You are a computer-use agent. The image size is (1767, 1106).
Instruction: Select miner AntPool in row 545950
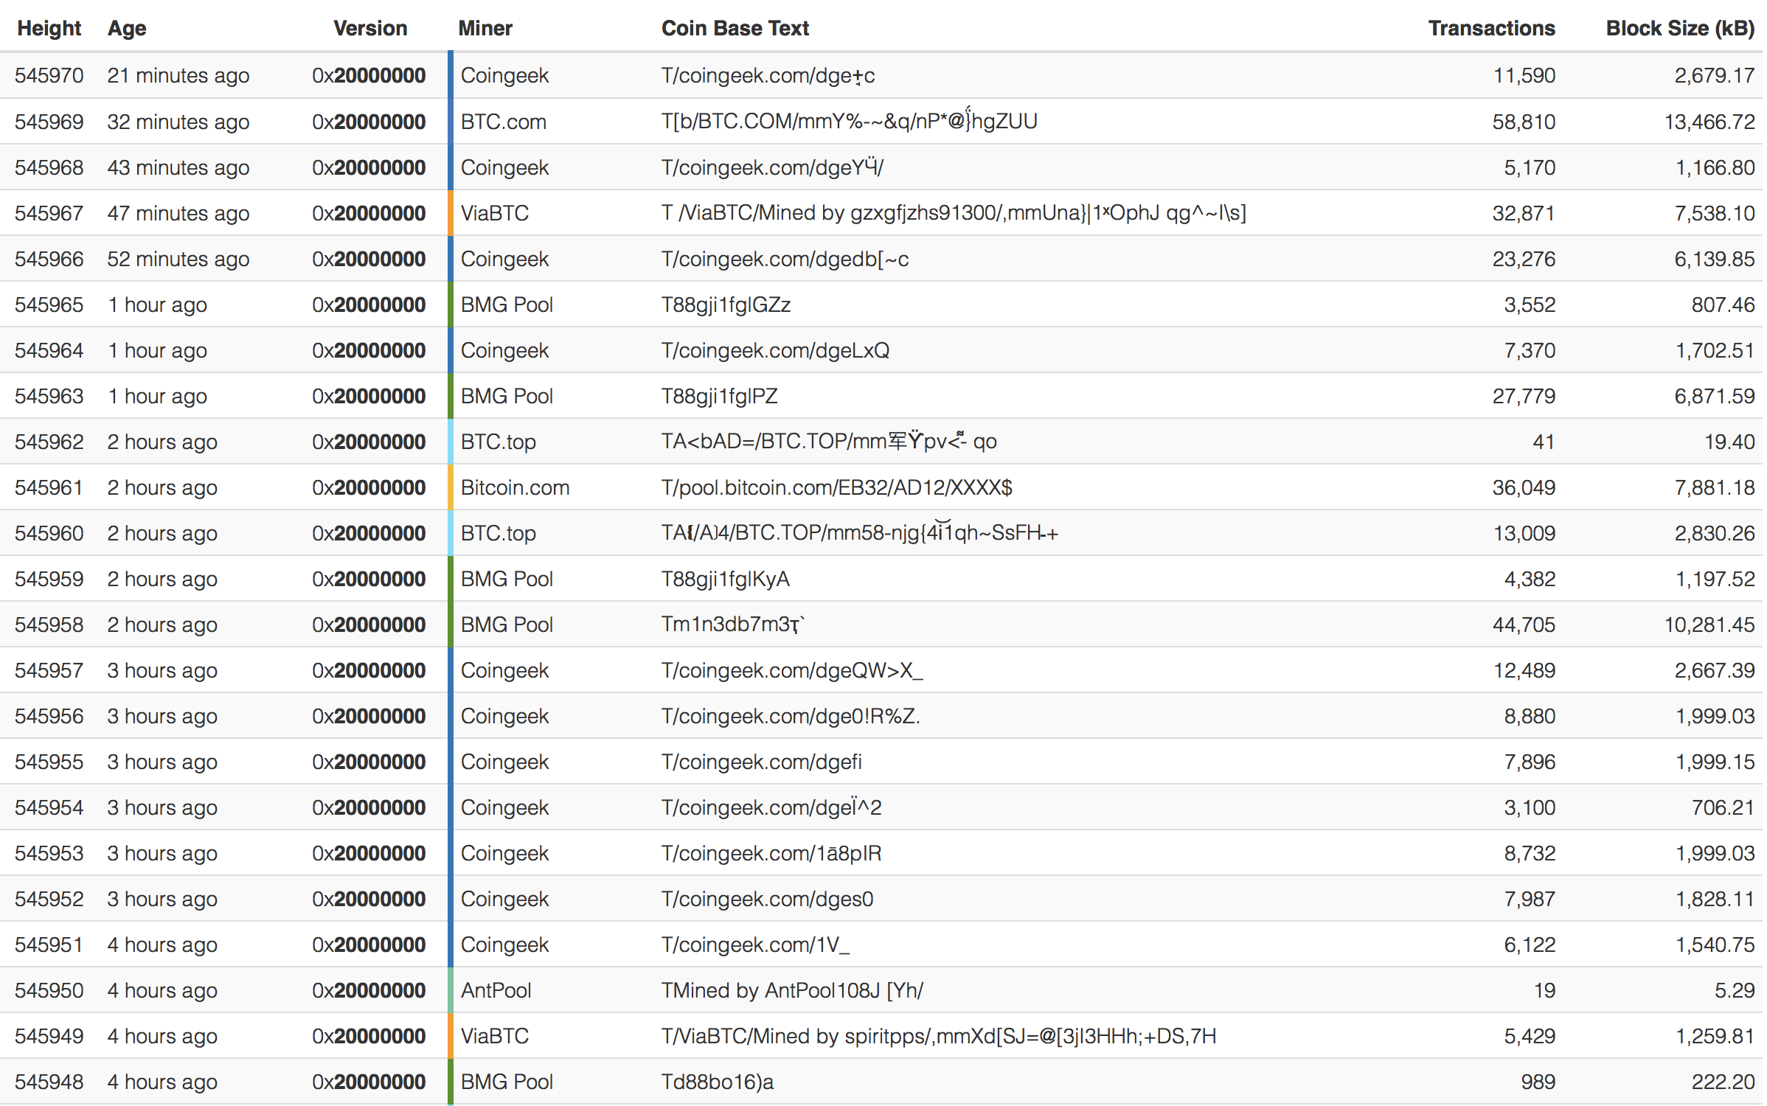pyautogui.click(x=496, y=990)
